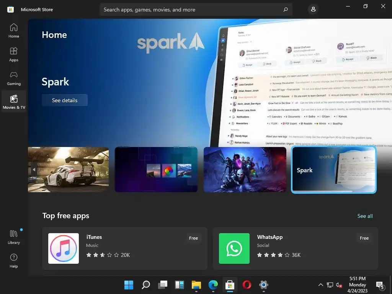Click the See details button for Spark
Screen dimensions: 392x294
65,100
